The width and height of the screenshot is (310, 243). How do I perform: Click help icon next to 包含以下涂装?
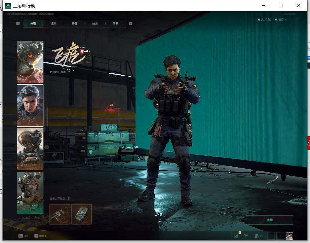point(68,198)
